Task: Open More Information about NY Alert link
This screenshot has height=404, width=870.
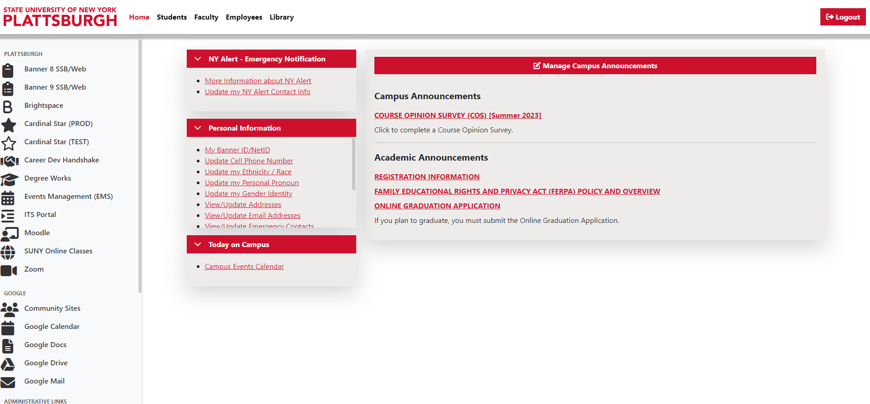Action: click(x=258, y=81)
